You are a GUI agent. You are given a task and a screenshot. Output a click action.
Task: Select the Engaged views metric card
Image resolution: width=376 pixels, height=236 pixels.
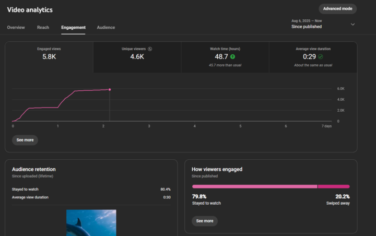[x=49, y=57]
